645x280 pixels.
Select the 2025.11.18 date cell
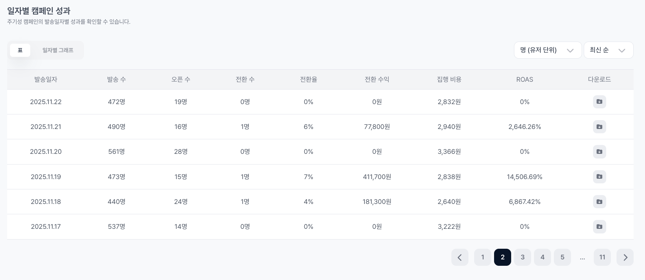click(x=46, y=202)
